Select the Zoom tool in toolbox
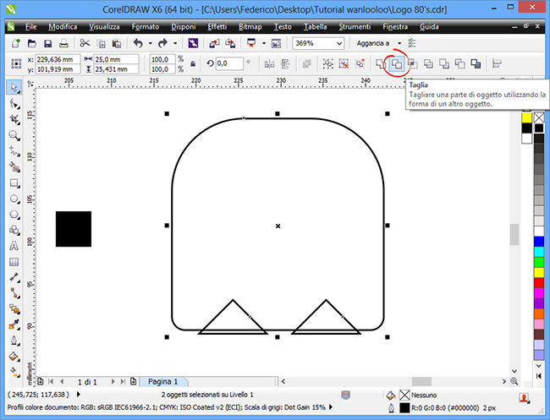This screenshot has height=420, width=550. 14,135
